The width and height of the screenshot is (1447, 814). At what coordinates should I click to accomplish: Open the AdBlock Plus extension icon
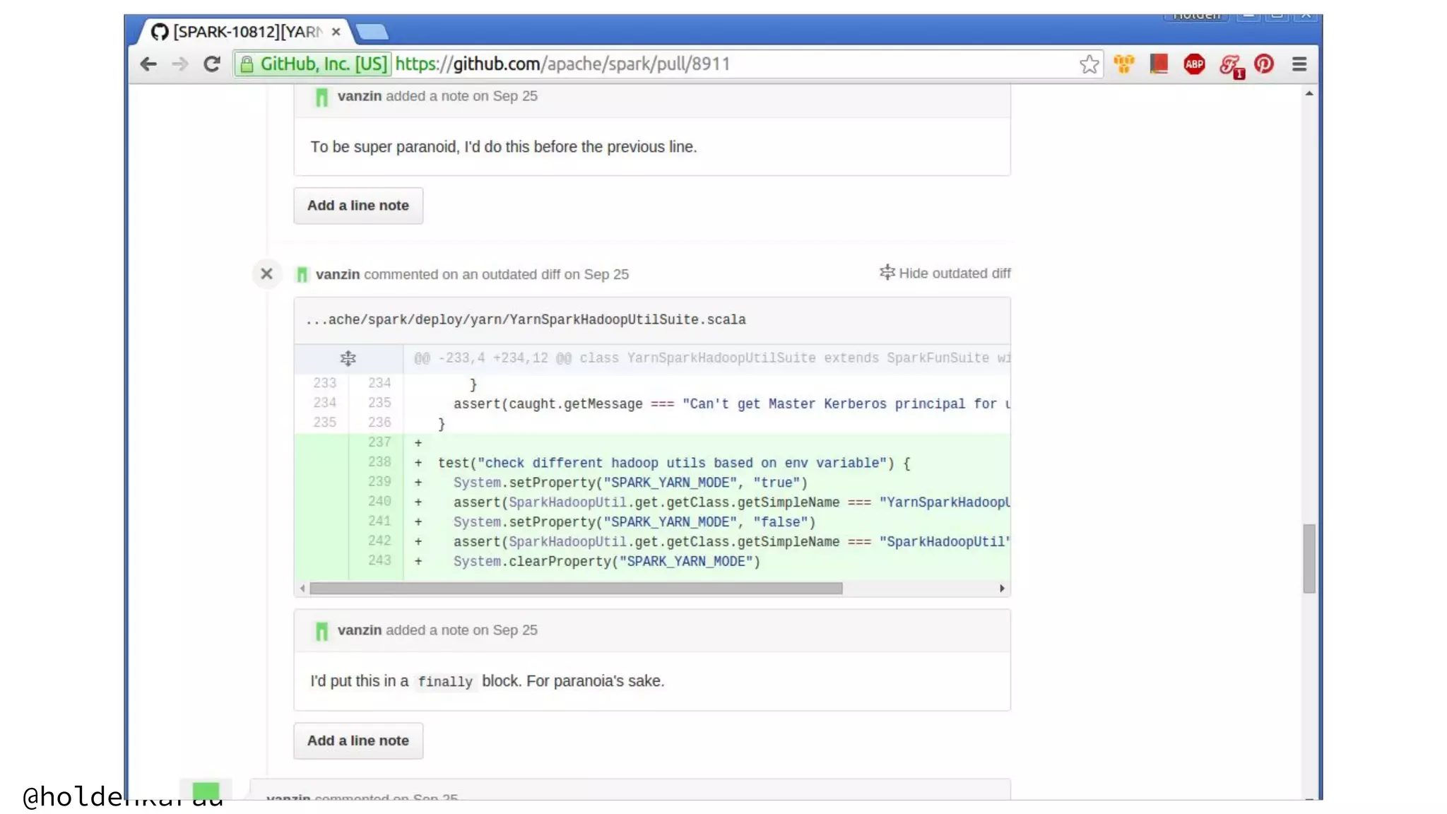[x=1194, y=64]
